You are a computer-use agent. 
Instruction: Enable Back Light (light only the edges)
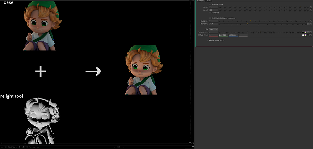210,18
